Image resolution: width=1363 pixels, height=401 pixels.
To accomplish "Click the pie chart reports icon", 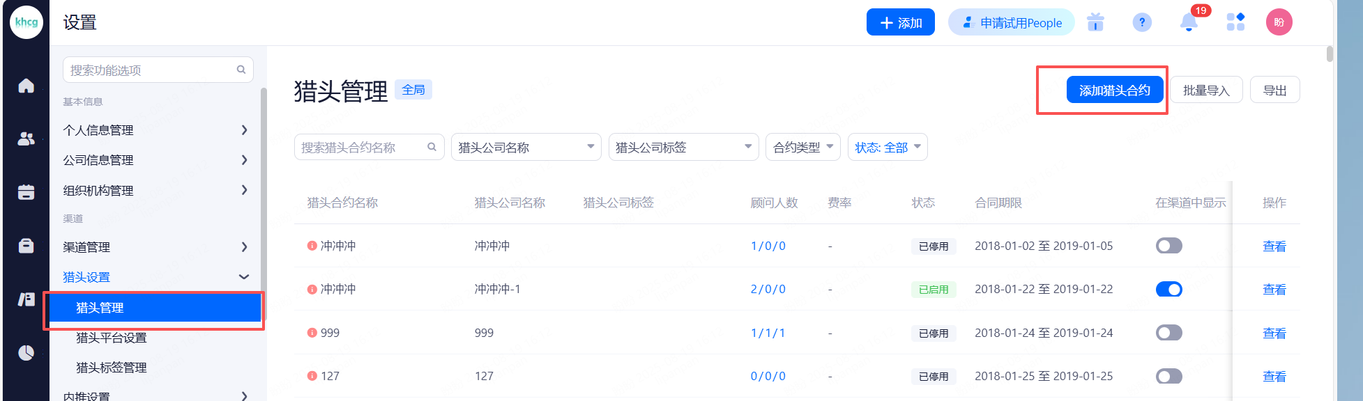I will 26,353.
